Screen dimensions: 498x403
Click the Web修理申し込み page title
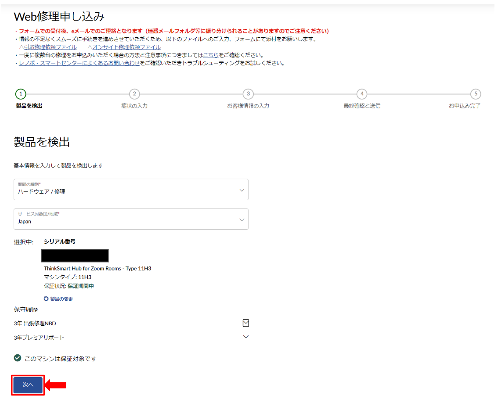click(59, 17)
